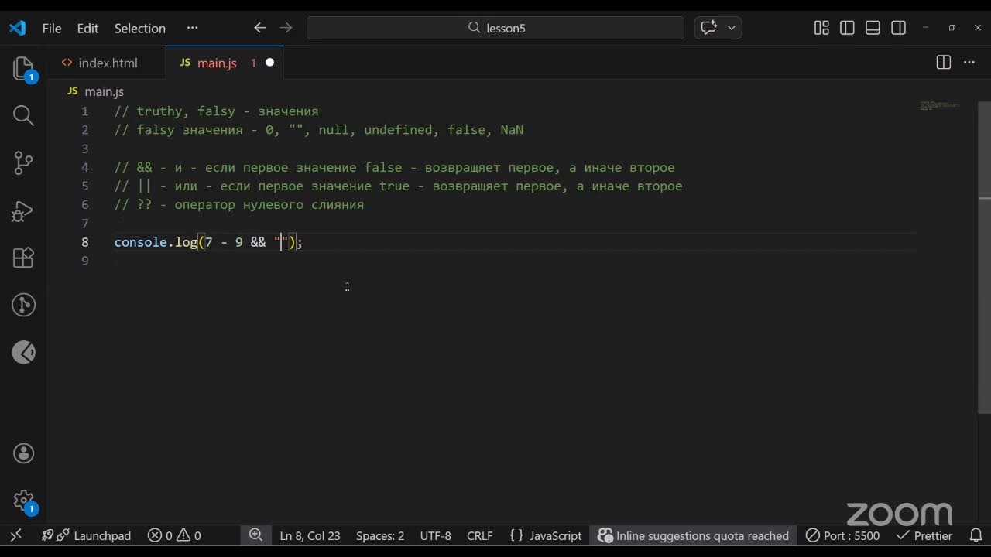Open the File menu
This screenshot has height=557, width=991.
(52, 28)
